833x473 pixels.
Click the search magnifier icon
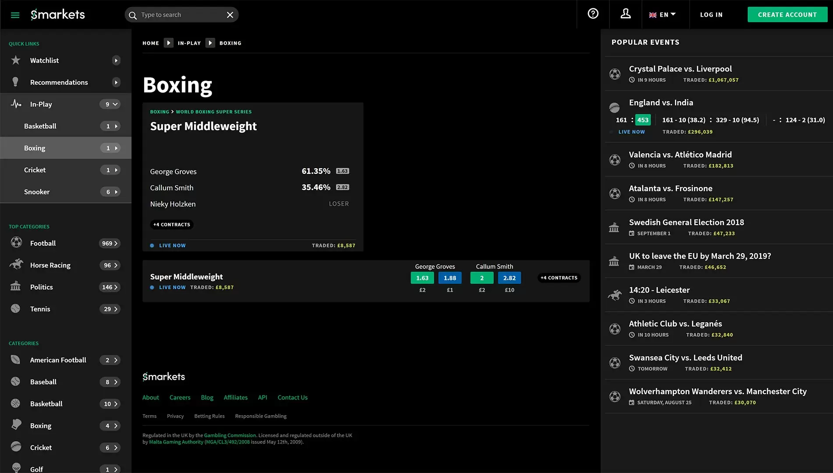[133, 15]
